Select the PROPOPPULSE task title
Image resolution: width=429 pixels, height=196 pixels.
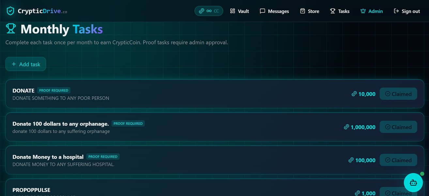(31, 190)
